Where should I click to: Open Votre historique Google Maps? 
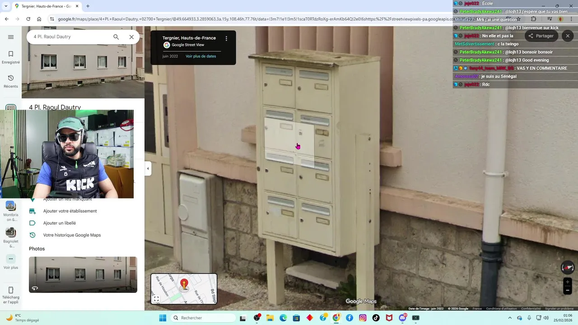[72, 235]
